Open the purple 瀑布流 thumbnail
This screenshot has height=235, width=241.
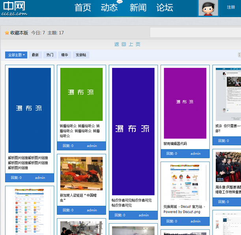point(185,103)
